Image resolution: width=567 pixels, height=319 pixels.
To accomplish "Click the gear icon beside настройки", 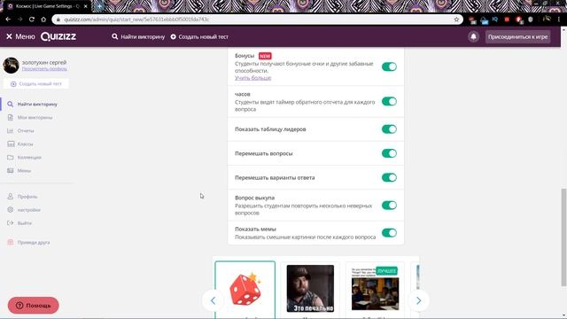I will (10, 210).
